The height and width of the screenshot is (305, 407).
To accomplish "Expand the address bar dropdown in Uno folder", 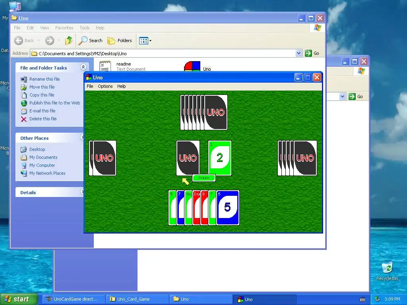I will click(299, 53).
